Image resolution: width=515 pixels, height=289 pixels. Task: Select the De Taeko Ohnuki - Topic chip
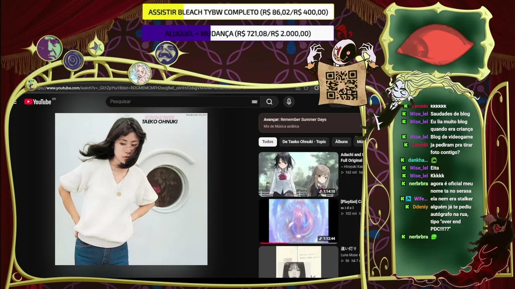tap(304, 142)
